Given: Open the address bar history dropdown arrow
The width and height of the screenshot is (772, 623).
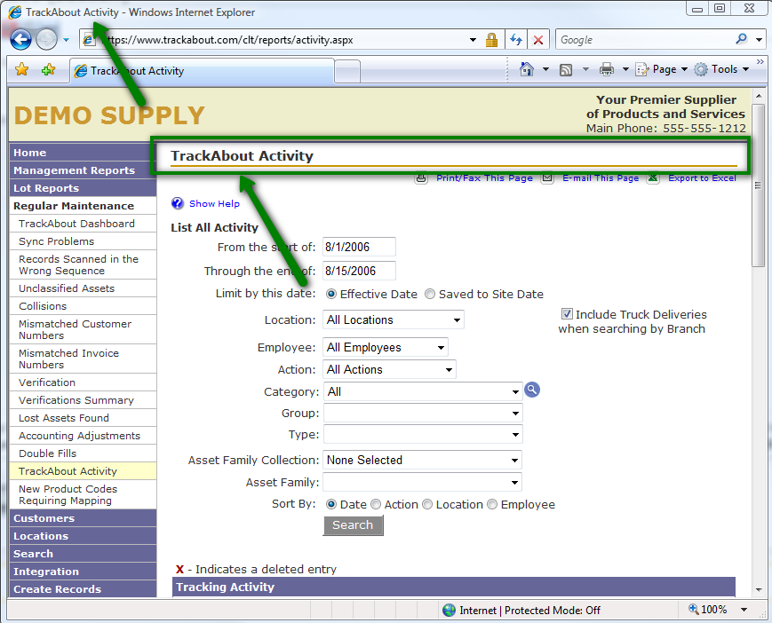Looking at the screenshot, I should 473,40.
